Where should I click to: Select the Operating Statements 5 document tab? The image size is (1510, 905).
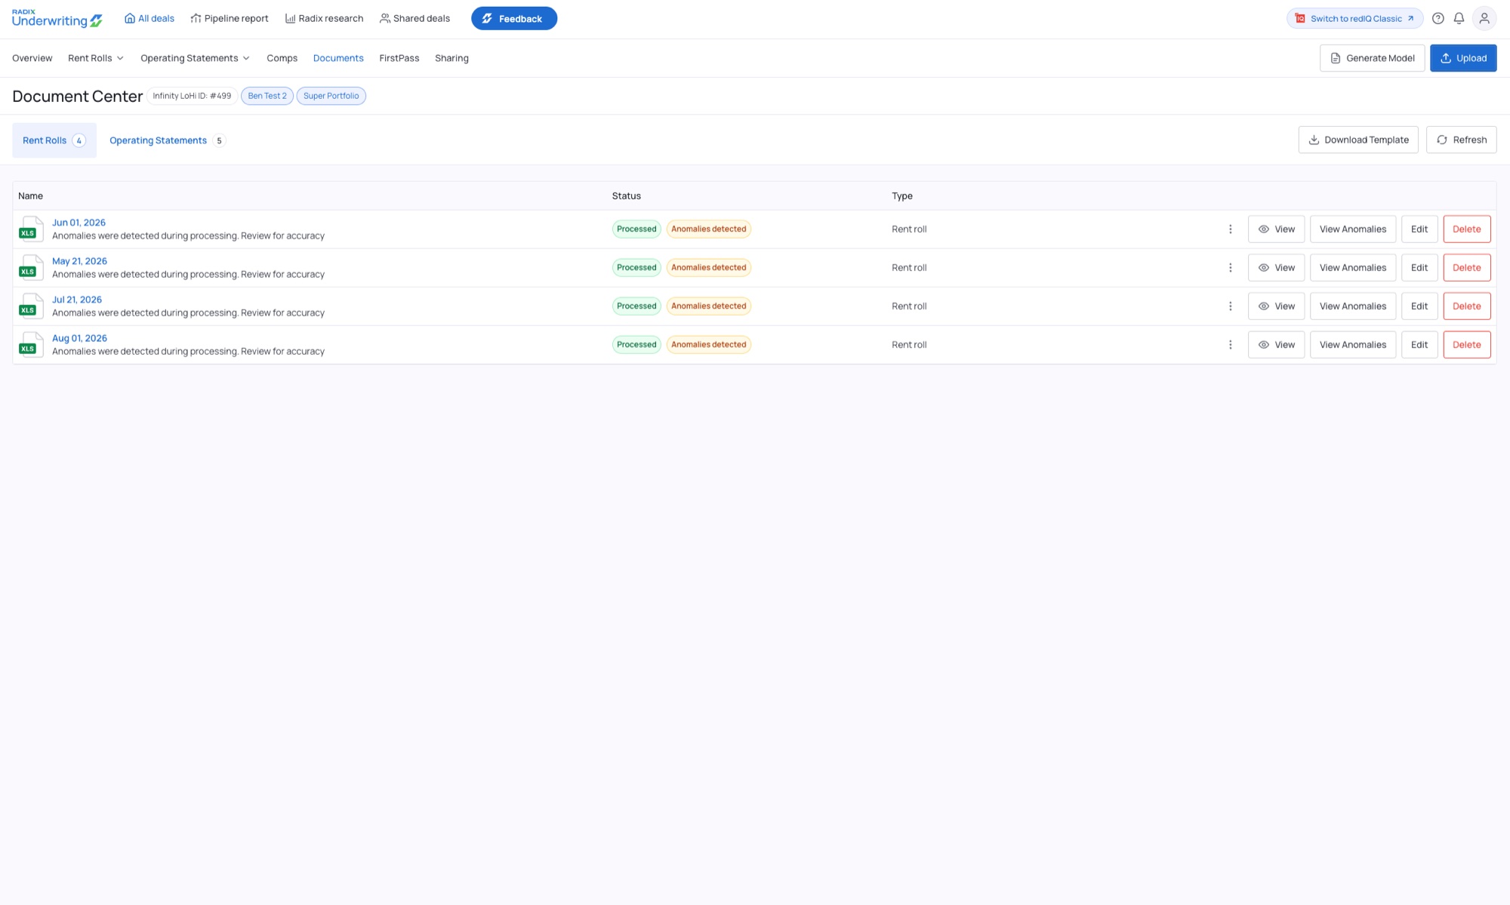[x=168, y=140]
